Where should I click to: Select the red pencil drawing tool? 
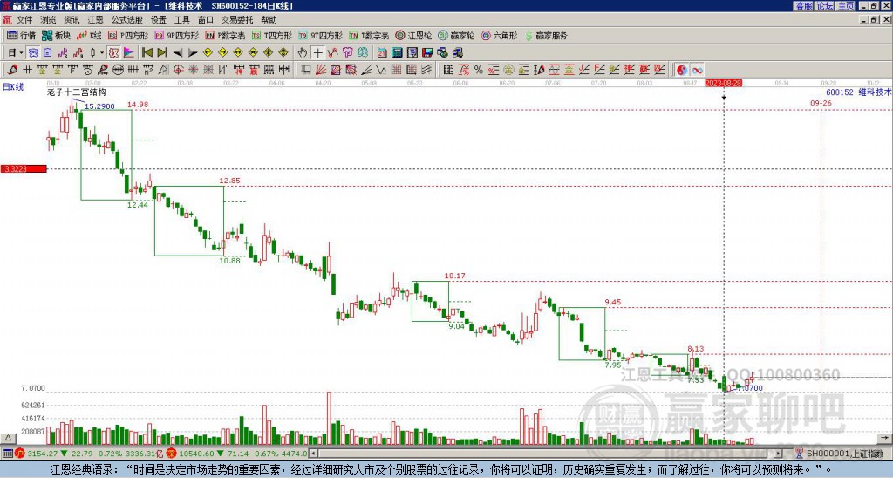pos(12,70)
